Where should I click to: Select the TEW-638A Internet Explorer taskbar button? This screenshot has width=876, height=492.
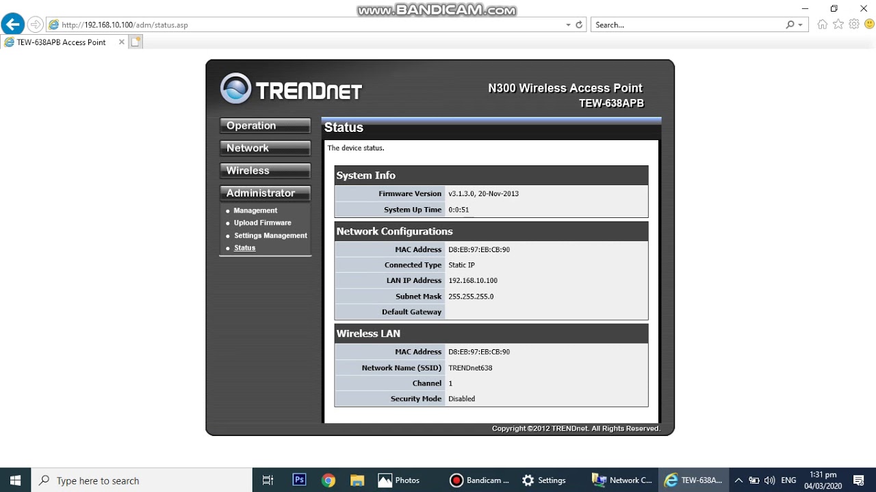point(694,480)
